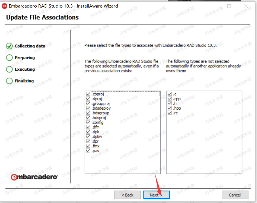
Task: Uncheck the .cbproj file type
Action: (x=88, y=94)
